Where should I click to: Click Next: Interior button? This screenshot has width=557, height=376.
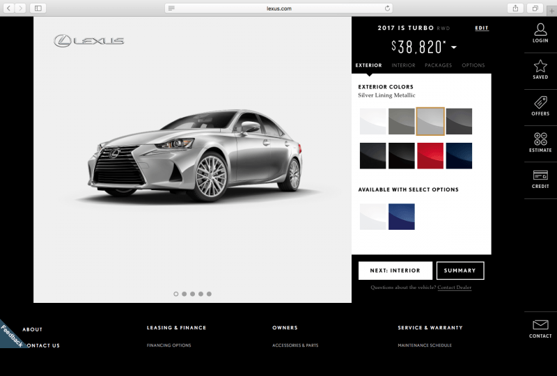[395, 270]
